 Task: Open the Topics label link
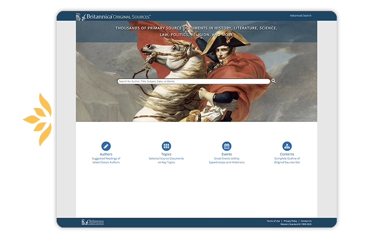pyautogui.click(x=166, y=154)
